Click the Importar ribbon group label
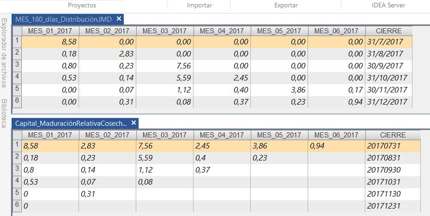430x216 pixels. 200,6
